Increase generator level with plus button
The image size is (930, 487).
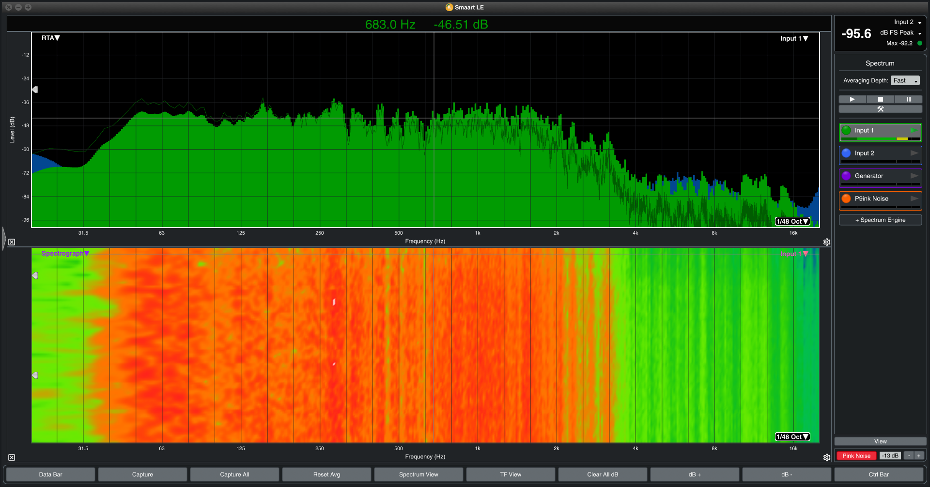pos(919,456)
